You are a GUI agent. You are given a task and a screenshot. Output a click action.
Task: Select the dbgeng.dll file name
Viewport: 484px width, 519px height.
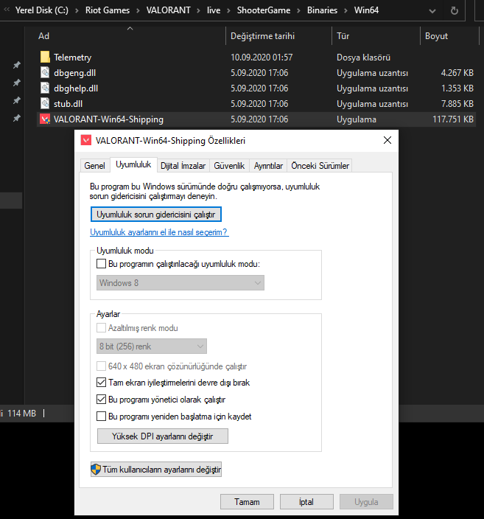[x=74, y=73]
